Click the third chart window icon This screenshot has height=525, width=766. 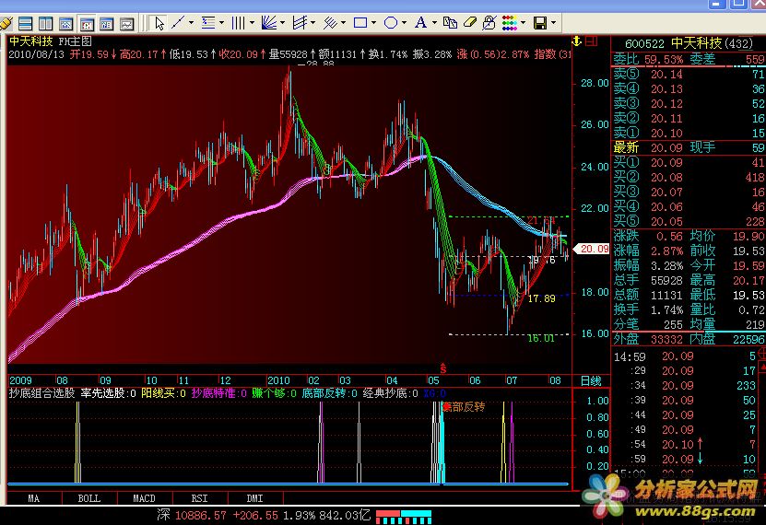107,23
